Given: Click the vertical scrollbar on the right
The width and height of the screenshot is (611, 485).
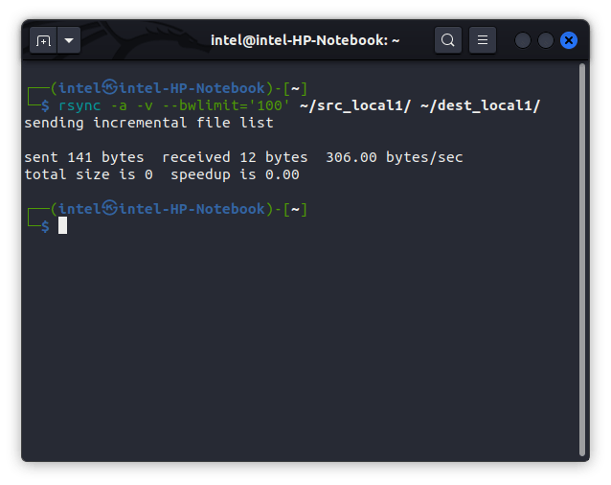Looking at the screenshot, I should point(581,259).
